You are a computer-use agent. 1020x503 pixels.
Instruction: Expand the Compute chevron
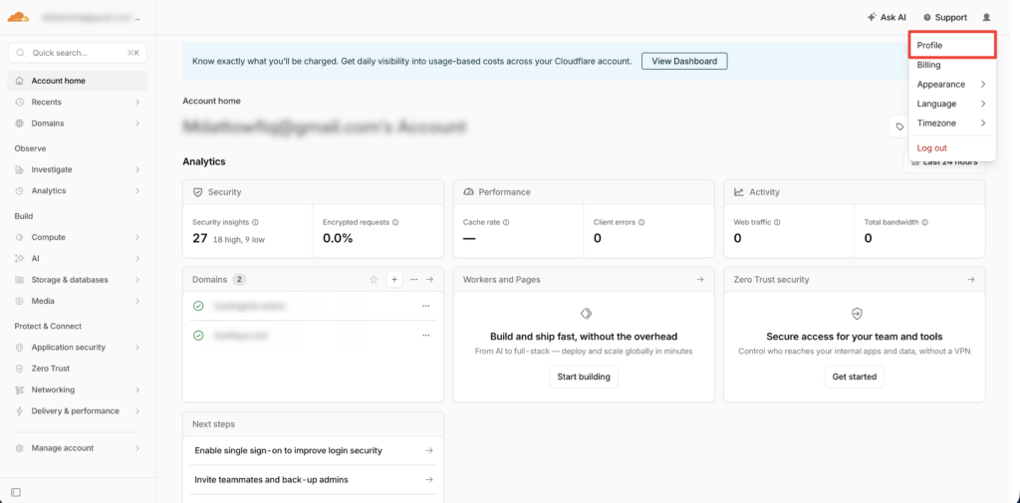(137, 237)
